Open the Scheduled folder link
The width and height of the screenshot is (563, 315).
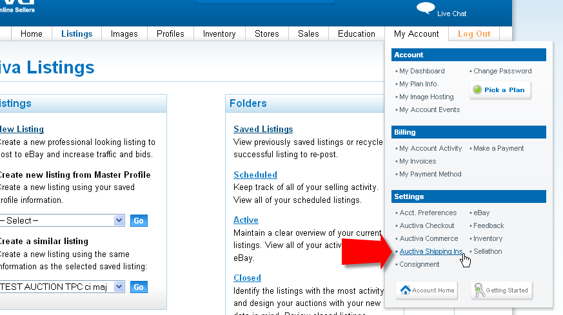tap(255, 175)
